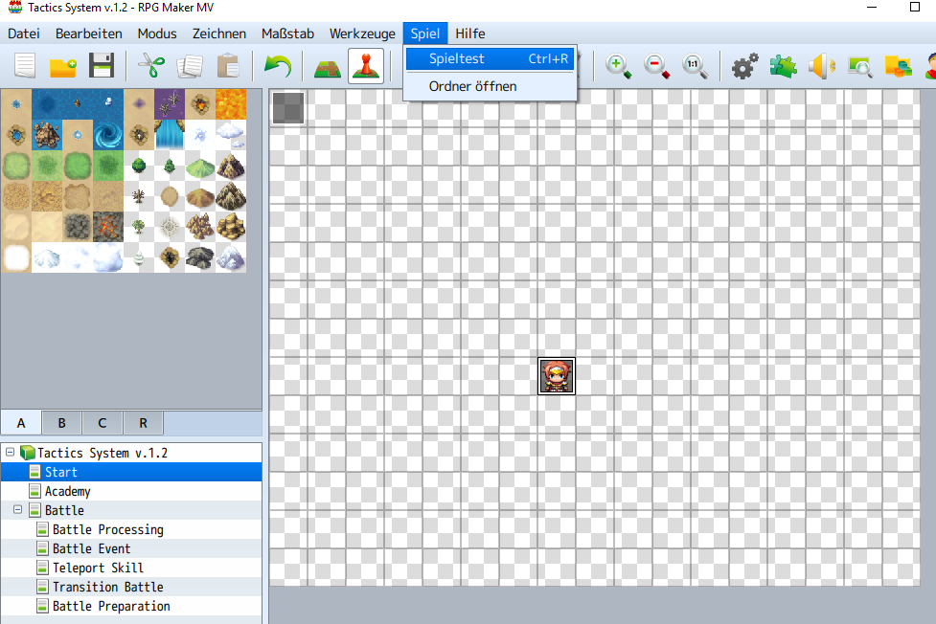Click the green Undo arrow
Viewport: 936px width, 624px height.
pos(278,66)
